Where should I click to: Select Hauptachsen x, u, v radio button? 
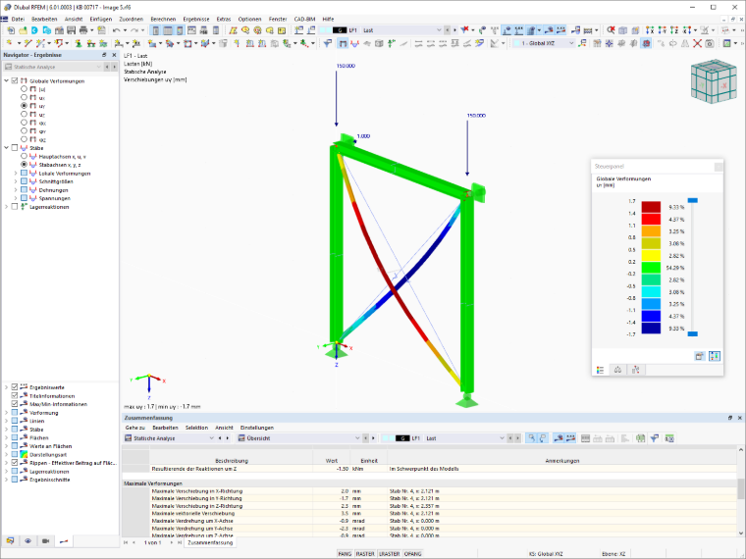(24, 156)
